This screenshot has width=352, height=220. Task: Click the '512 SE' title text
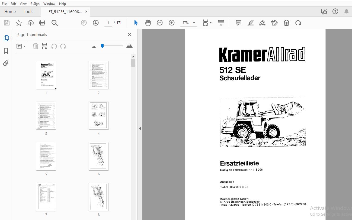click(x=233, y=70)
